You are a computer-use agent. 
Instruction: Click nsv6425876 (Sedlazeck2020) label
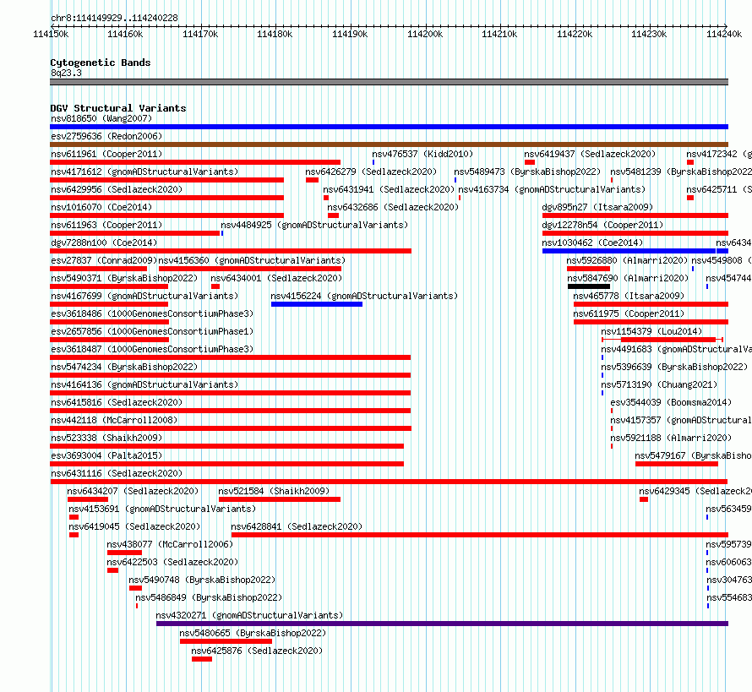(257, 651)
